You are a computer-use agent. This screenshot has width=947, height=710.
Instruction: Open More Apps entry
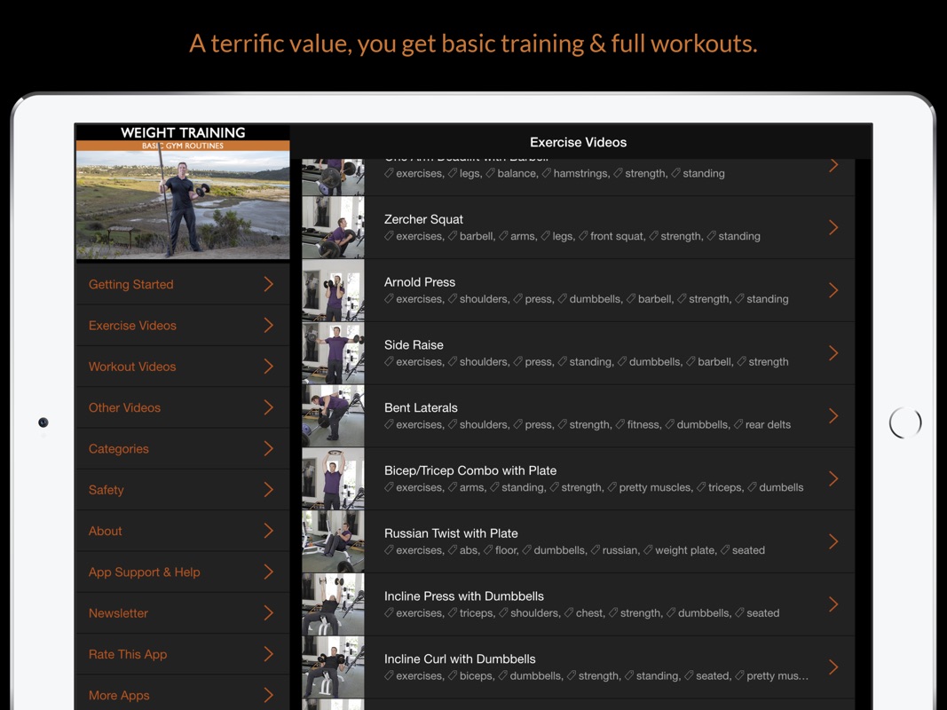pos(183,692)
